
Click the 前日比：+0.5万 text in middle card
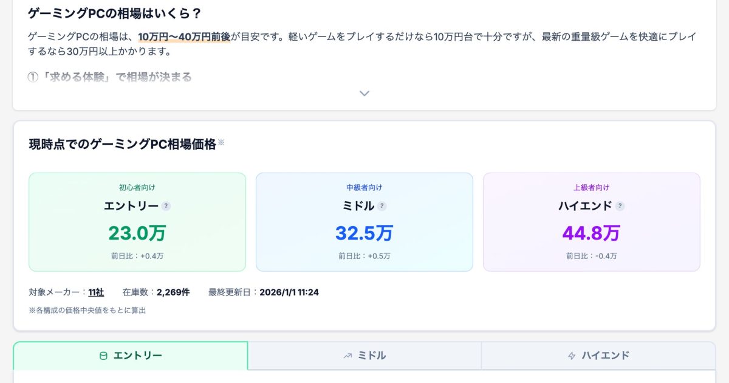pyautogui.click(x=364, y=256)
